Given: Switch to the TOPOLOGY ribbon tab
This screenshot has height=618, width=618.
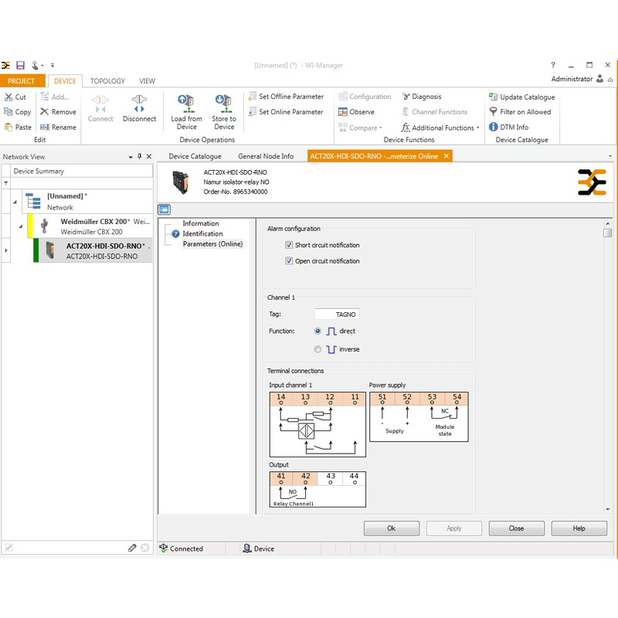Looking at the screenshot, I should 107,81.
